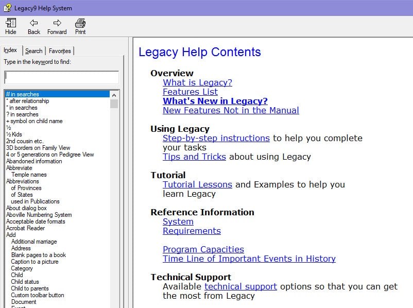The height and width of the screenshot is (308, 413).
Task: Click the keyword input field
Action: 61,77
